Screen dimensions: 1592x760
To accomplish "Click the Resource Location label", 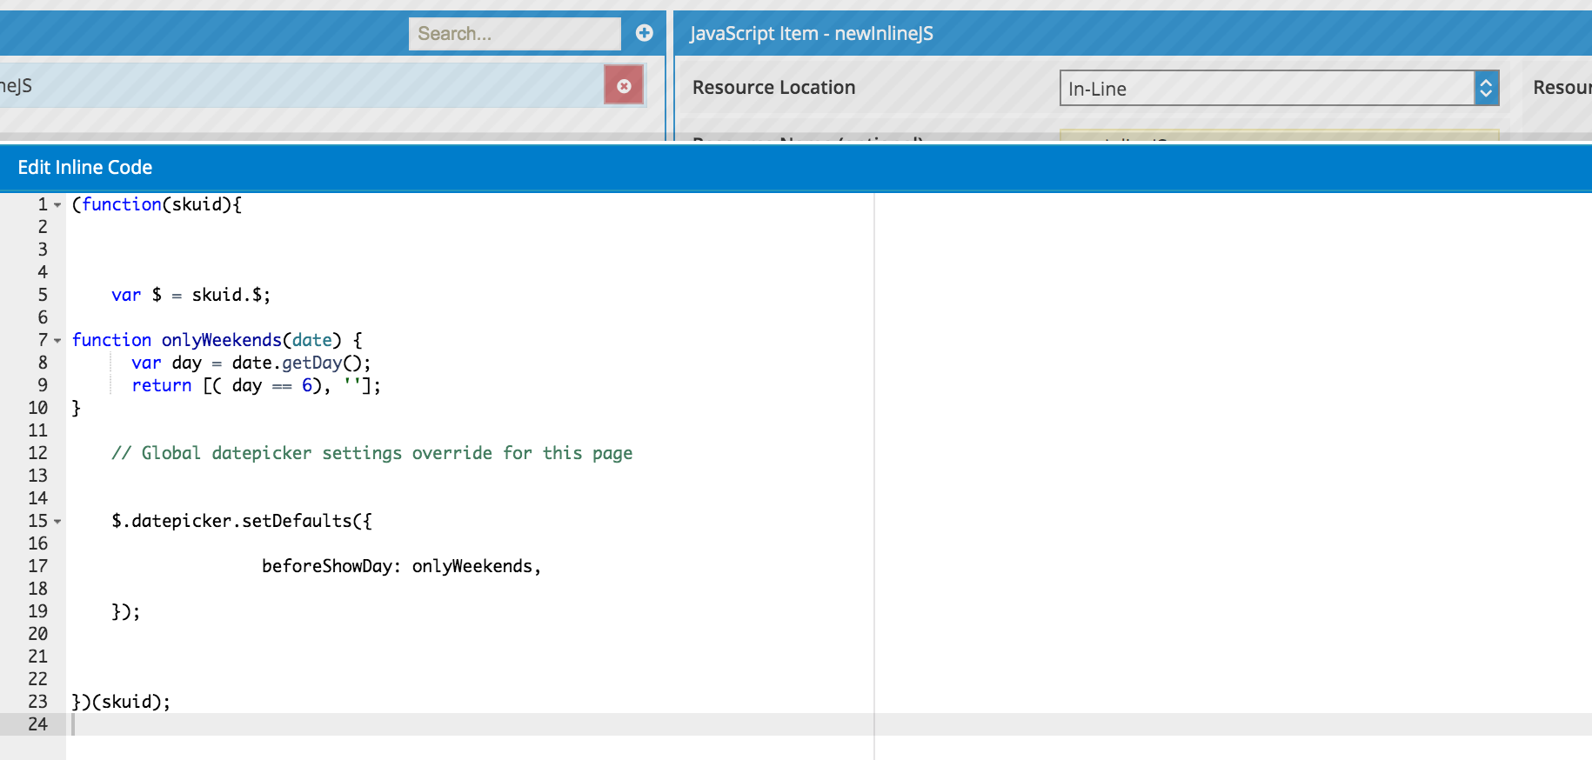I will 773,87.
